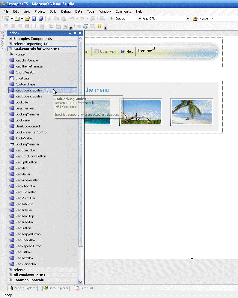Save the current file with the floppy icon
Image resolution: width=238 pixels, height=298 pixels.
34,19
